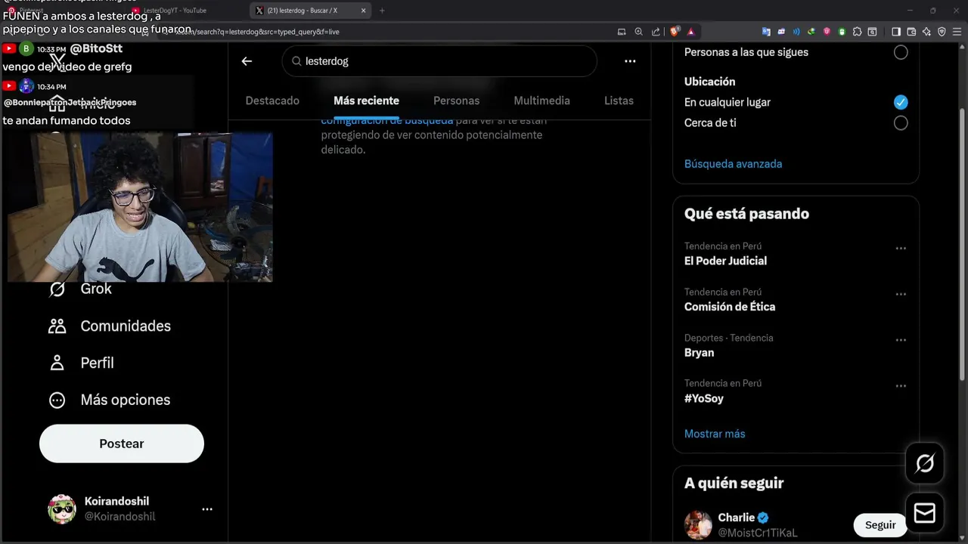This screenshot has width=968, height=544.
Task: Click the zoom magnifier in address bar
Action: [639, 32]
